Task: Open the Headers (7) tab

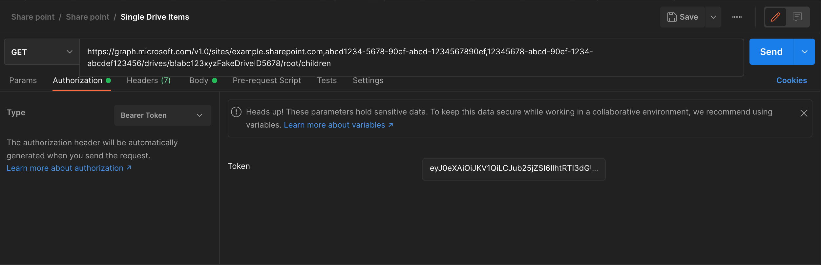Action: coord(149,80)
